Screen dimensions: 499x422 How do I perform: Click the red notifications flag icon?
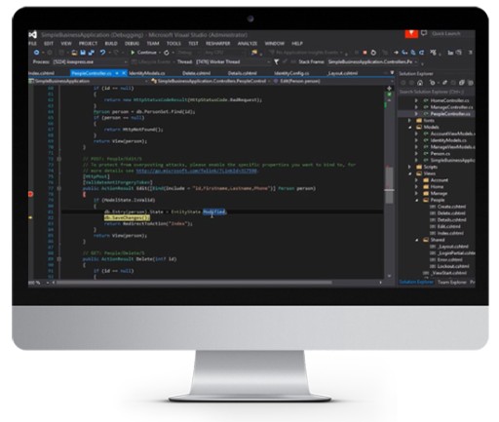pos(411,33)
